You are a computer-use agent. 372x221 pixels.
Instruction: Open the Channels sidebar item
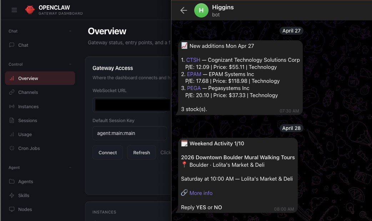(40, 92)
